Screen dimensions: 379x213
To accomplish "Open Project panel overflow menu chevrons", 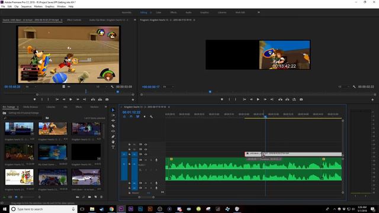I will click(x=105, y=106).
